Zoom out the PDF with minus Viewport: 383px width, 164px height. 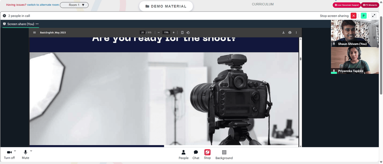[159, 32]
